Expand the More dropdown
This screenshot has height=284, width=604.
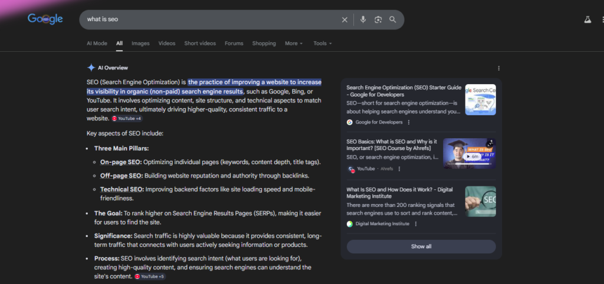tap(294, 44)
